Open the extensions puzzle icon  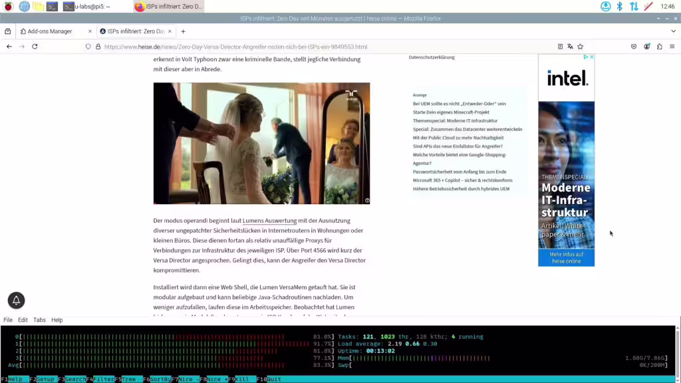coord(659,47)
